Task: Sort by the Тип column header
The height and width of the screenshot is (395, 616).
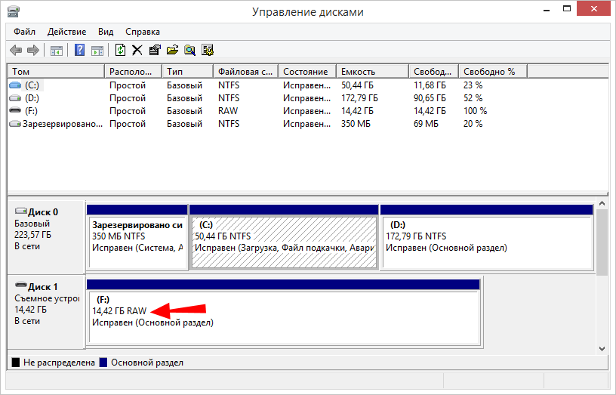Action: (187, 72)
